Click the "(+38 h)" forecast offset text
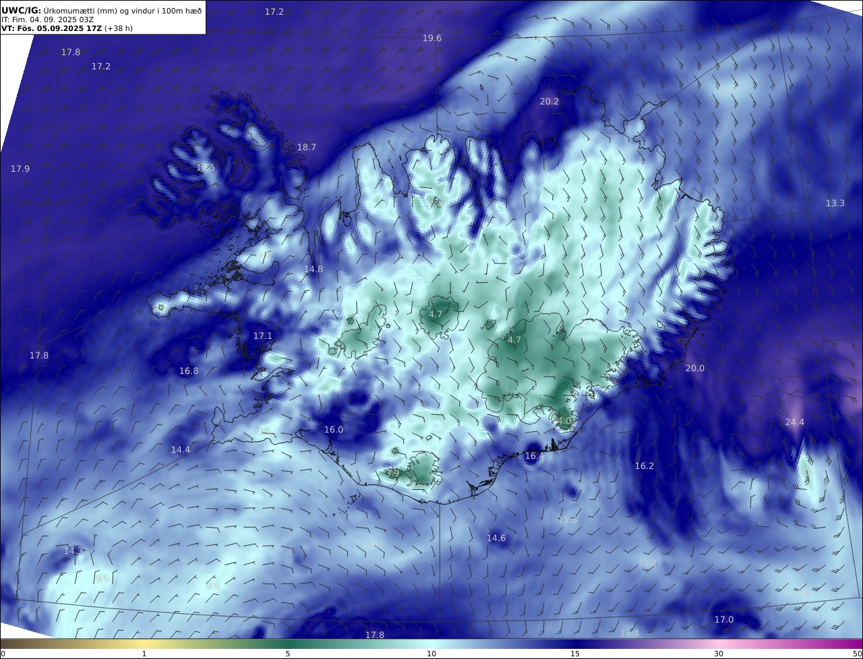Image resolution: width=863 pixels, height=659 pixels. pos(119,28)
